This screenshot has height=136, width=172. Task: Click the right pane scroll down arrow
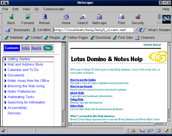coord(169,121)
